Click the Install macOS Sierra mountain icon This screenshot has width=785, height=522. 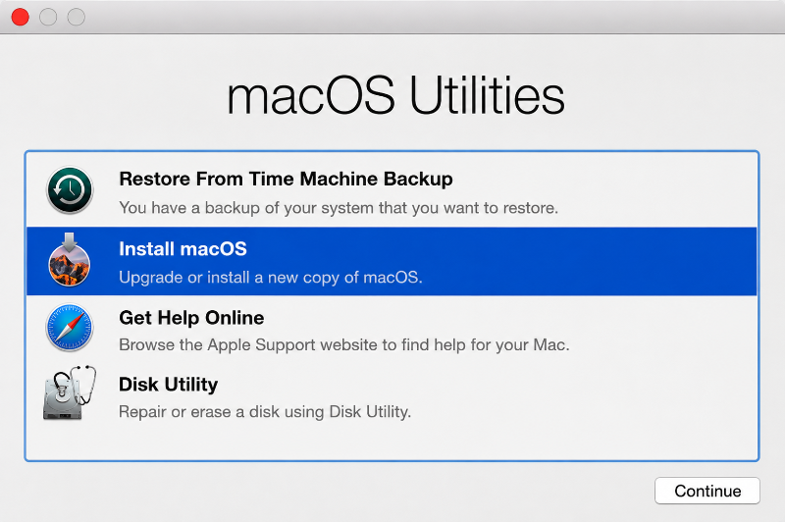click(x=69, y=260)
